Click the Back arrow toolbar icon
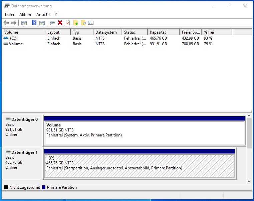Viewport: 254px width, 201px height. (6, 23)
